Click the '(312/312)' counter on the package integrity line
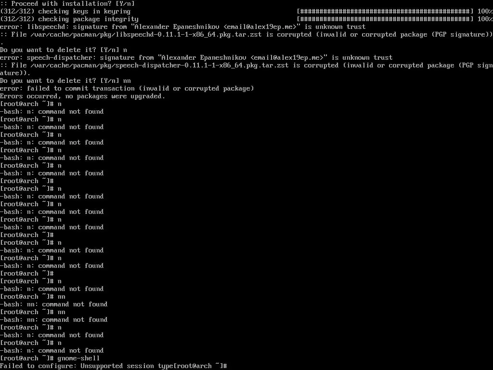 tap(17, 19)
